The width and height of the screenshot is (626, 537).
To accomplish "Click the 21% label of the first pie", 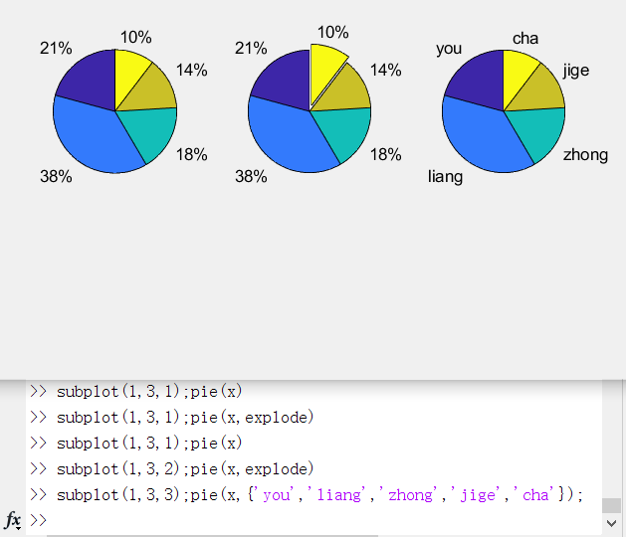I will pyautogui.click(x=56, y=49).
